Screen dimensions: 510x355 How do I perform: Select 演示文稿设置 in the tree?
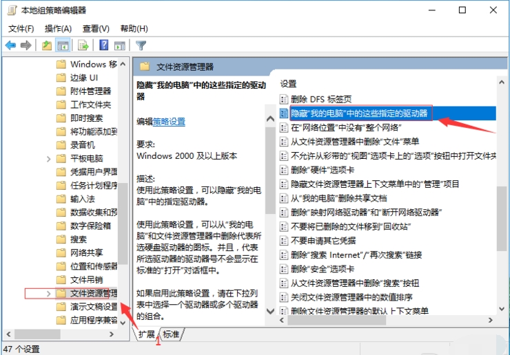click(x=94, y=307)
